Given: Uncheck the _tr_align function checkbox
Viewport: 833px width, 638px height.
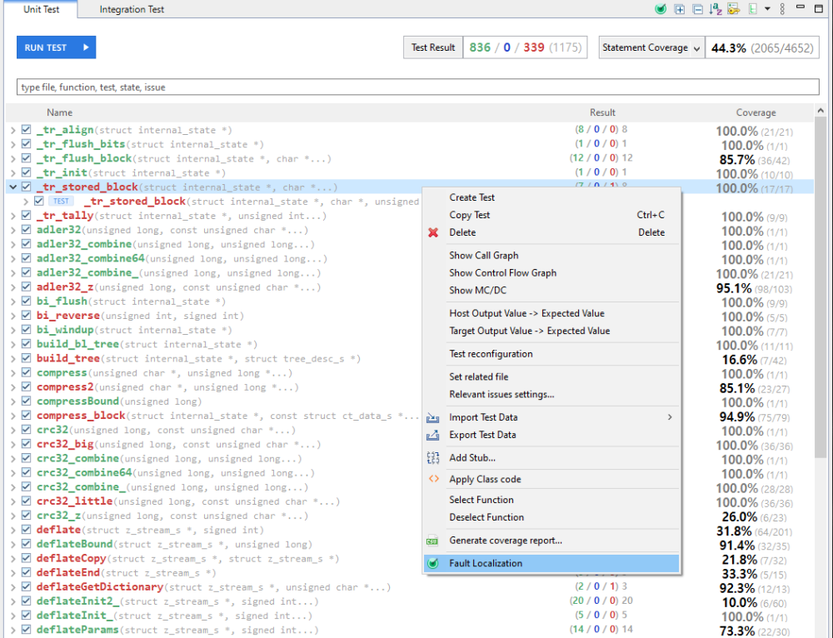Looking at the screenshot, I should pos(26,131).
